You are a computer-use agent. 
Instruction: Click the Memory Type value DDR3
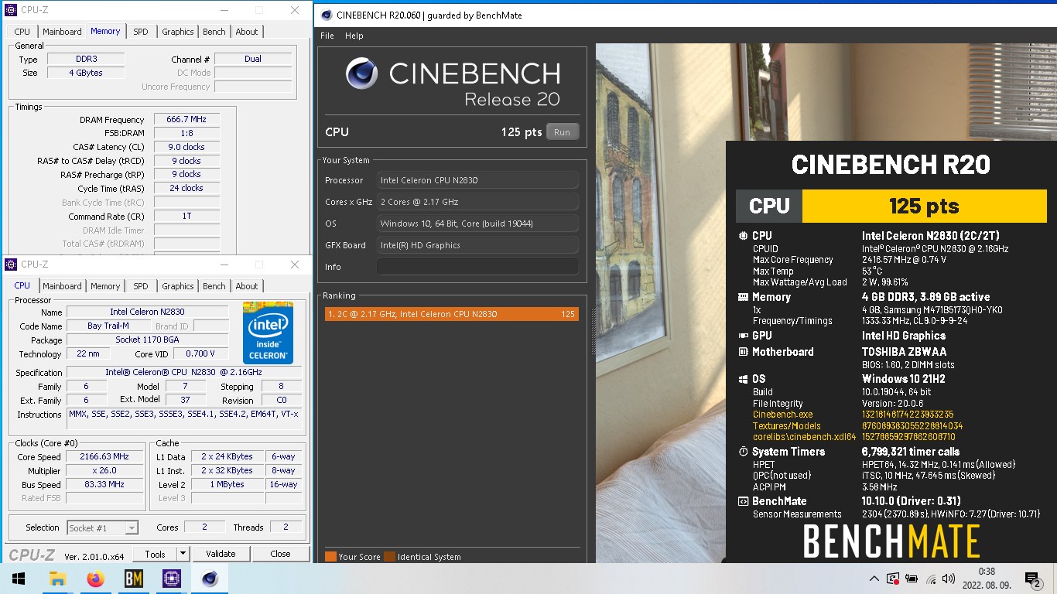click(86, 59)
